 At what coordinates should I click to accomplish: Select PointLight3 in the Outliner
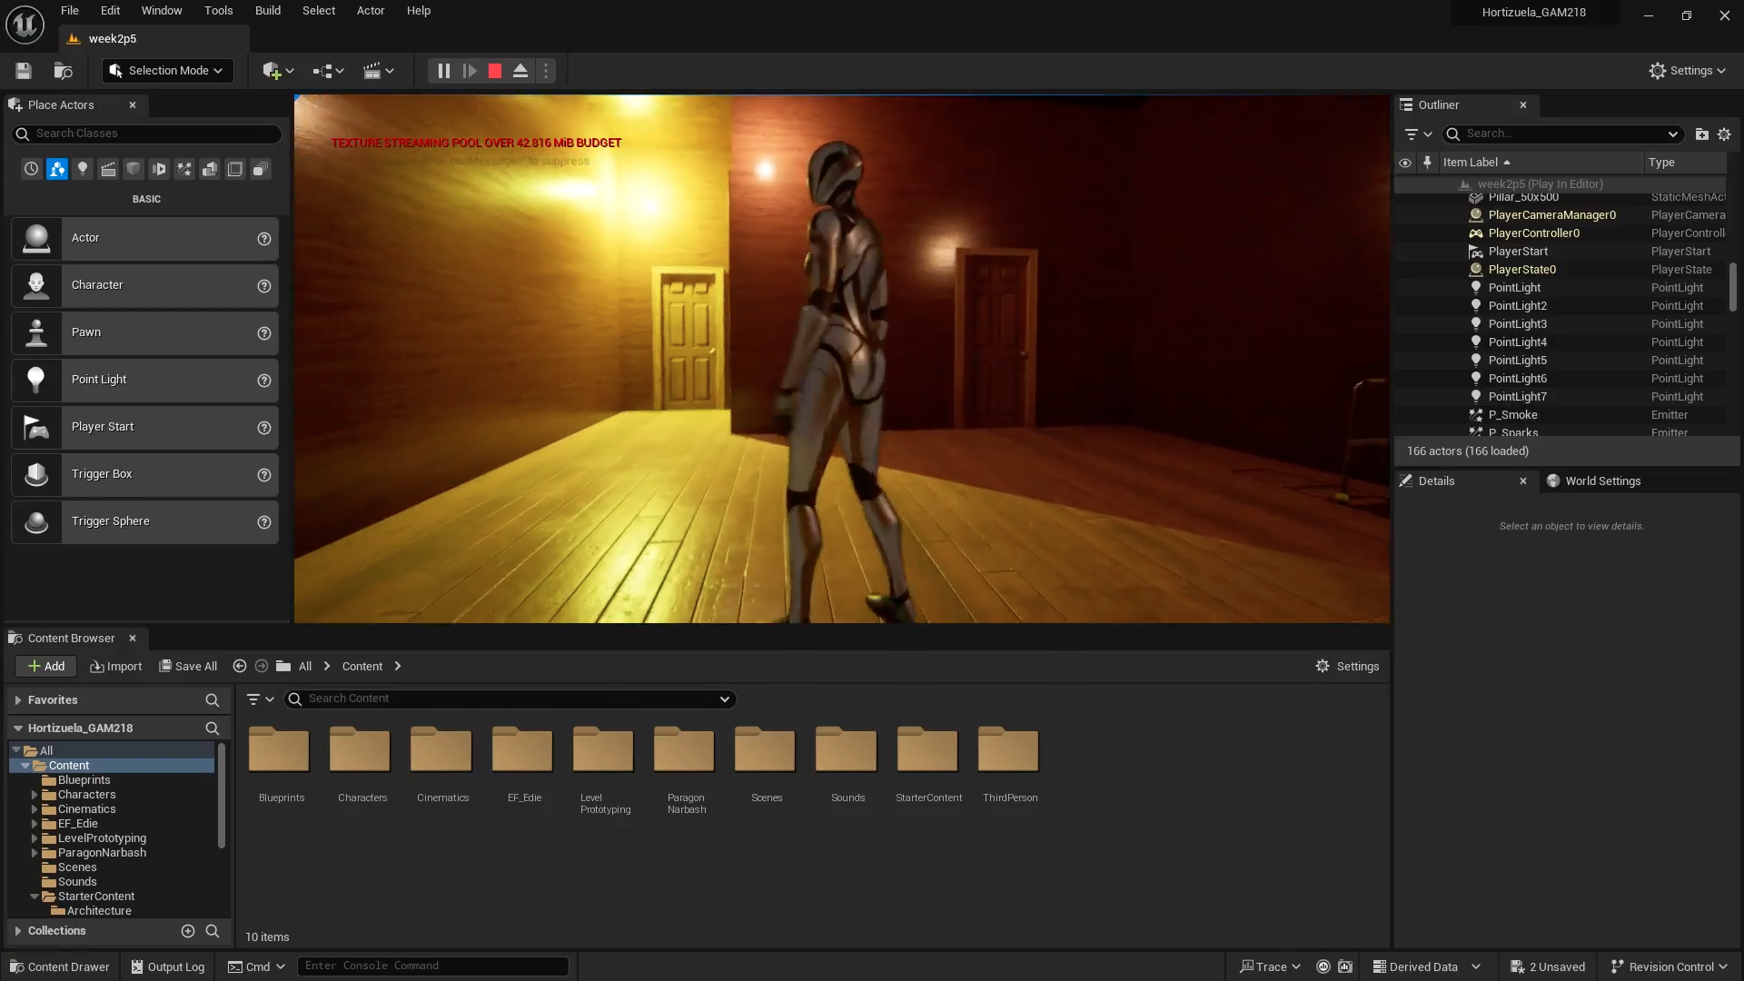1560,324
